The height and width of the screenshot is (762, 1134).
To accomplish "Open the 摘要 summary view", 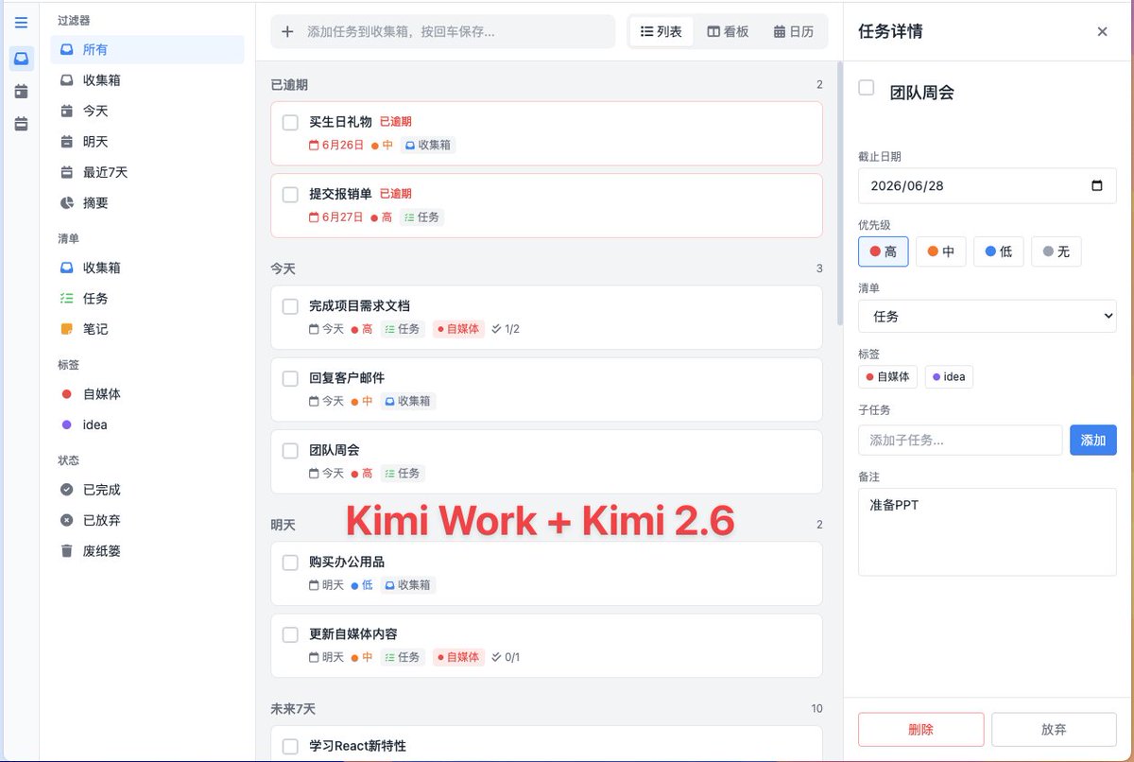I will pos(147,202).
